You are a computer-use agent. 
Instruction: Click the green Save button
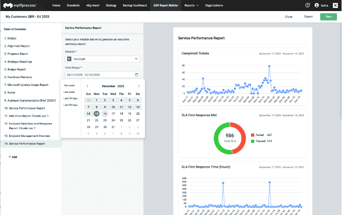[328, 17]
